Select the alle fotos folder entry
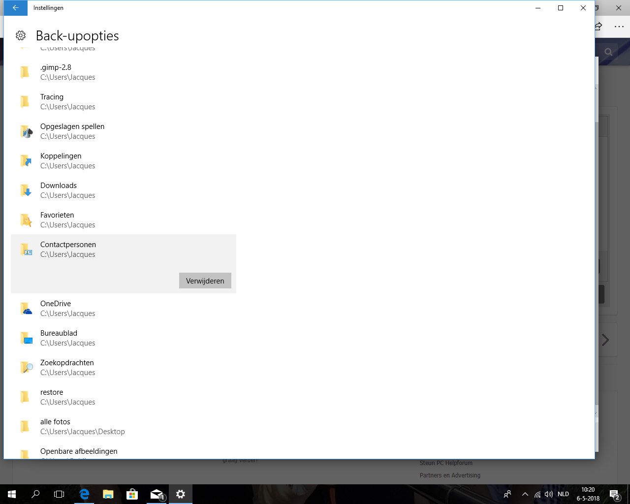The image size is (630, 504). click(x=124, y=426)
